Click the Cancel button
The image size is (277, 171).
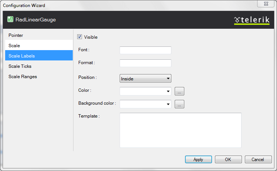tap(258, 159)
